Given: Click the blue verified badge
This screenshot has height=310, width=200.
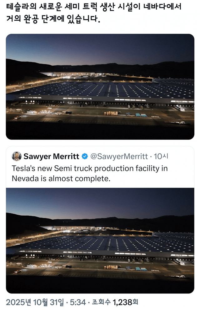Looking at the screenshot, I should pos(84,156).
